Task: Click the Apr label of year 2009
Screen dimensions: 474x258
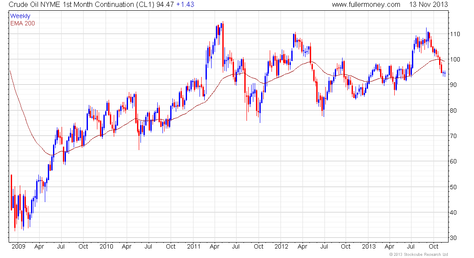Action: tap(39, 246)
